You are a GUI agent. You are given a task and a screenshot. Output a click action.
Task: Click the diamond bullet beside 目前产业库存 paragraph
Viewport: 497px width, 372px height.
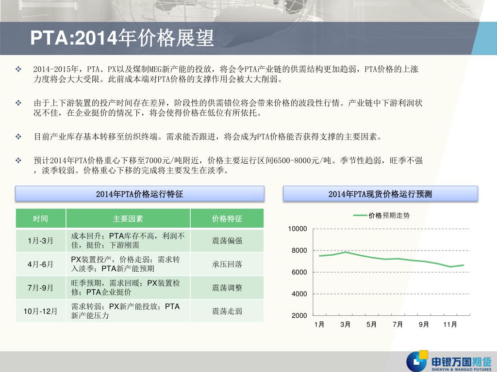19,137
